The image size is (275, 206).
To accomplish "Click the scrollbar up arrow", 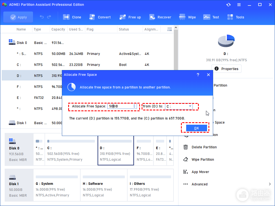I will tap(176, 28).
